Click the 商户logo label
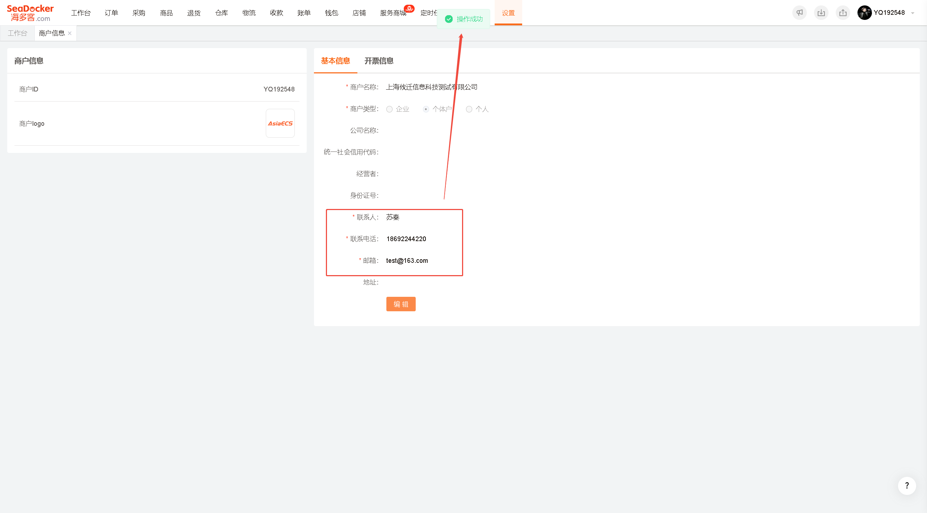 pyautogui.click(x=32, y=124)
